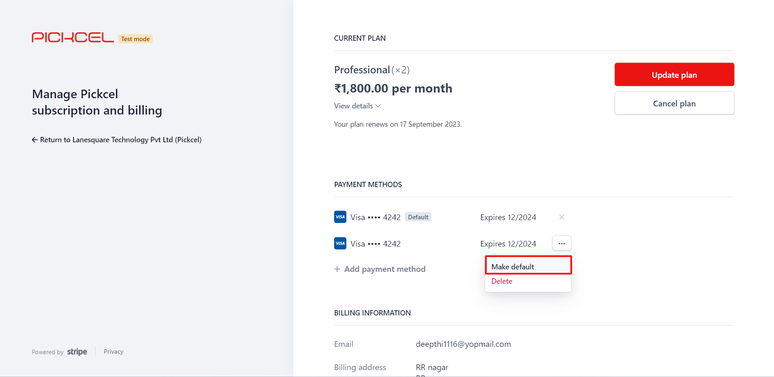Image resolution: width=774 pixels, height=377 pixels.
Task: Click Add payment method
Action: click(x=380, y=269)
